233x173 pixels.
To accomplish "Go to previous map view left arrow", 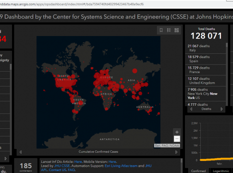I will 21,152.
